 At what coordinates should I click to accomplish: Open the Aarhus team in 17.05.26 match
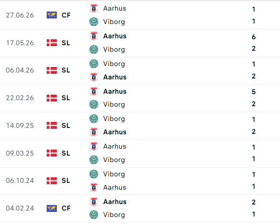115,36
